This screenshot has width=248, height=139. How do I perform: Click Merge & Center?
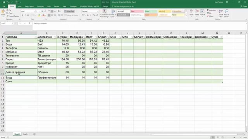[71, 15]
